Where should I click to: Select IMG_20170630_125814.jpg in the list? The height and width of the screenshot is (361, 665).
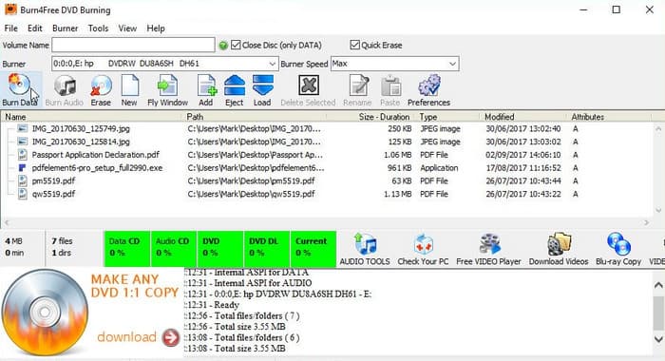[81, 142]
